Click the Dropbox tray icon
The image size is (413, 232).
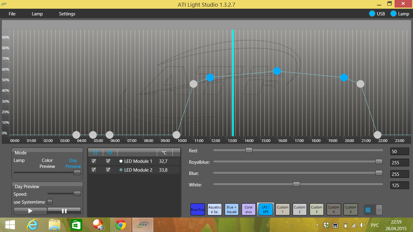326,225
